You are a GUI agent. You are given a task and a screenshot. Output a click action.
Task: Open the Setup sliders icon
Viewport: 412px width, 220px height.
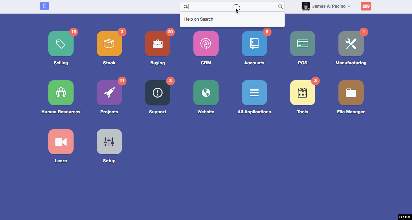pos(109,142)
